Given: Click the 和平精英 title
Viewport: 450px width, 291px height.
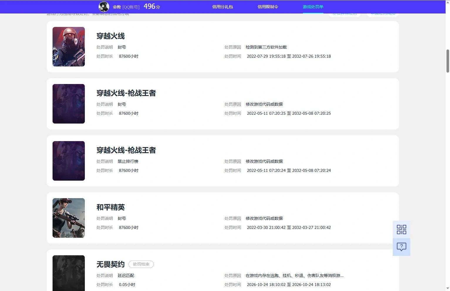Looking at the screenshot, I should point(111,207).
